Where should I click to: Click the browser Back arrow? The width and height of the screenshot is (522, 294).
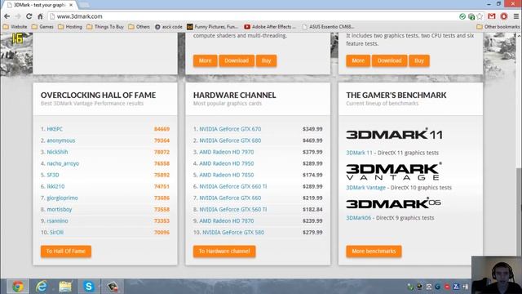(7, 16)
